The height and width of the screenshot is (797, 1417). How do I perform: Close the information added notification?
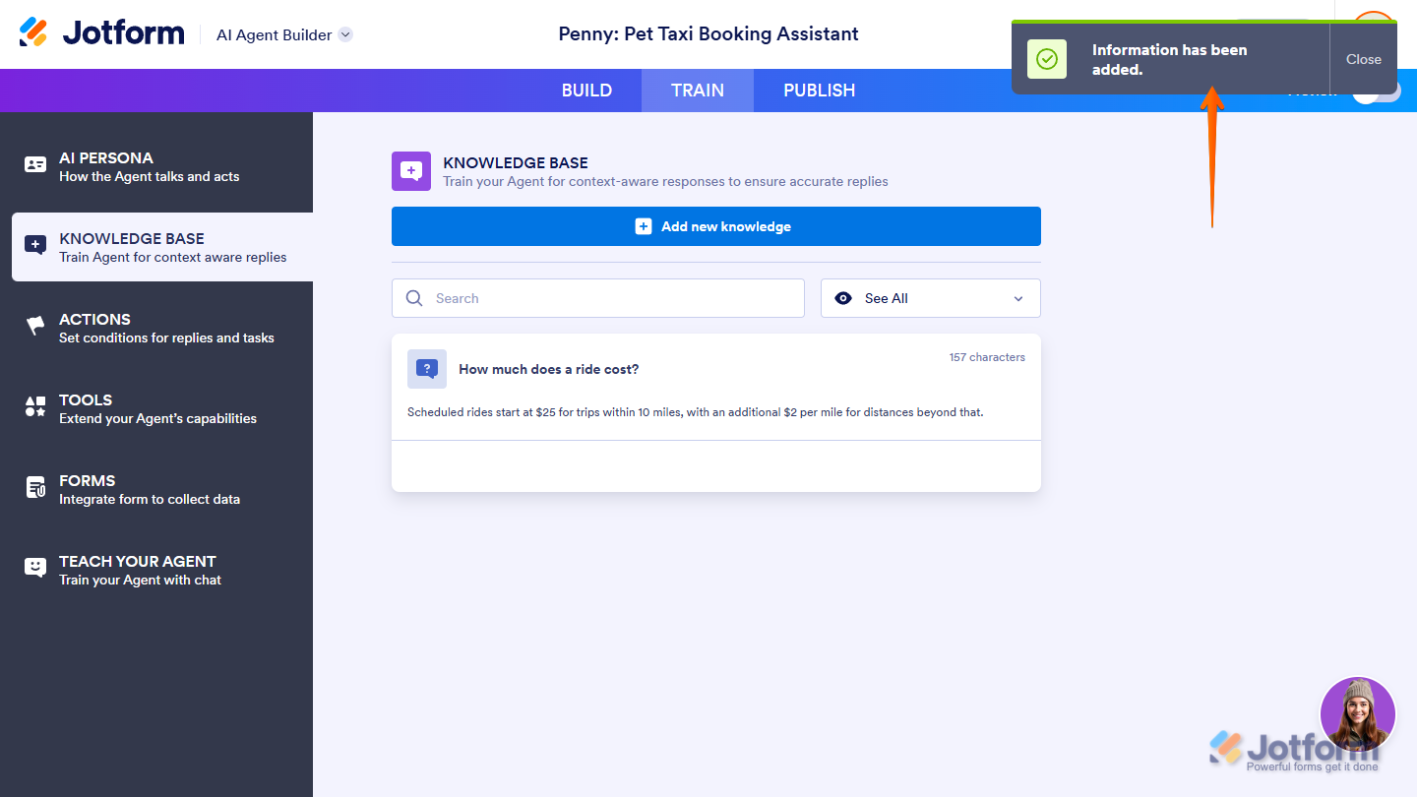point(1363,59)
